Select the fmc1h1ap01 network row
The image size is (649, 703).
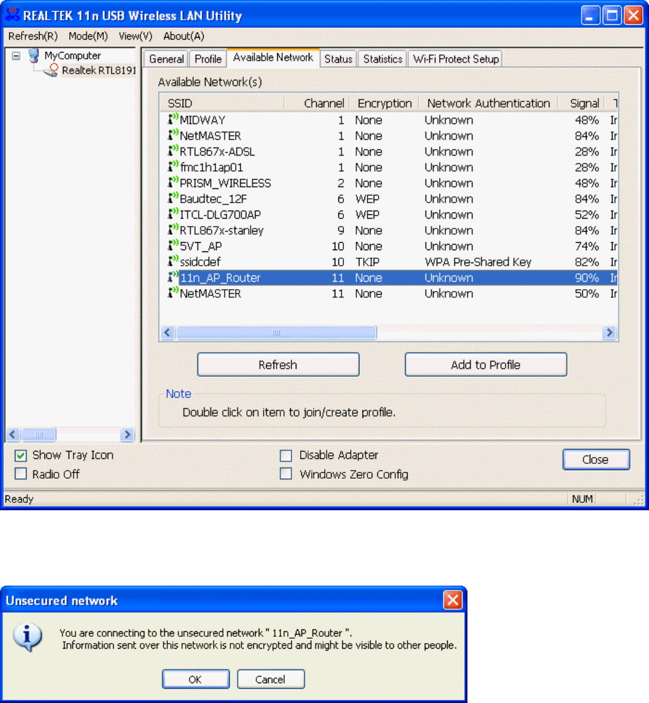click(x=388, y=167)
